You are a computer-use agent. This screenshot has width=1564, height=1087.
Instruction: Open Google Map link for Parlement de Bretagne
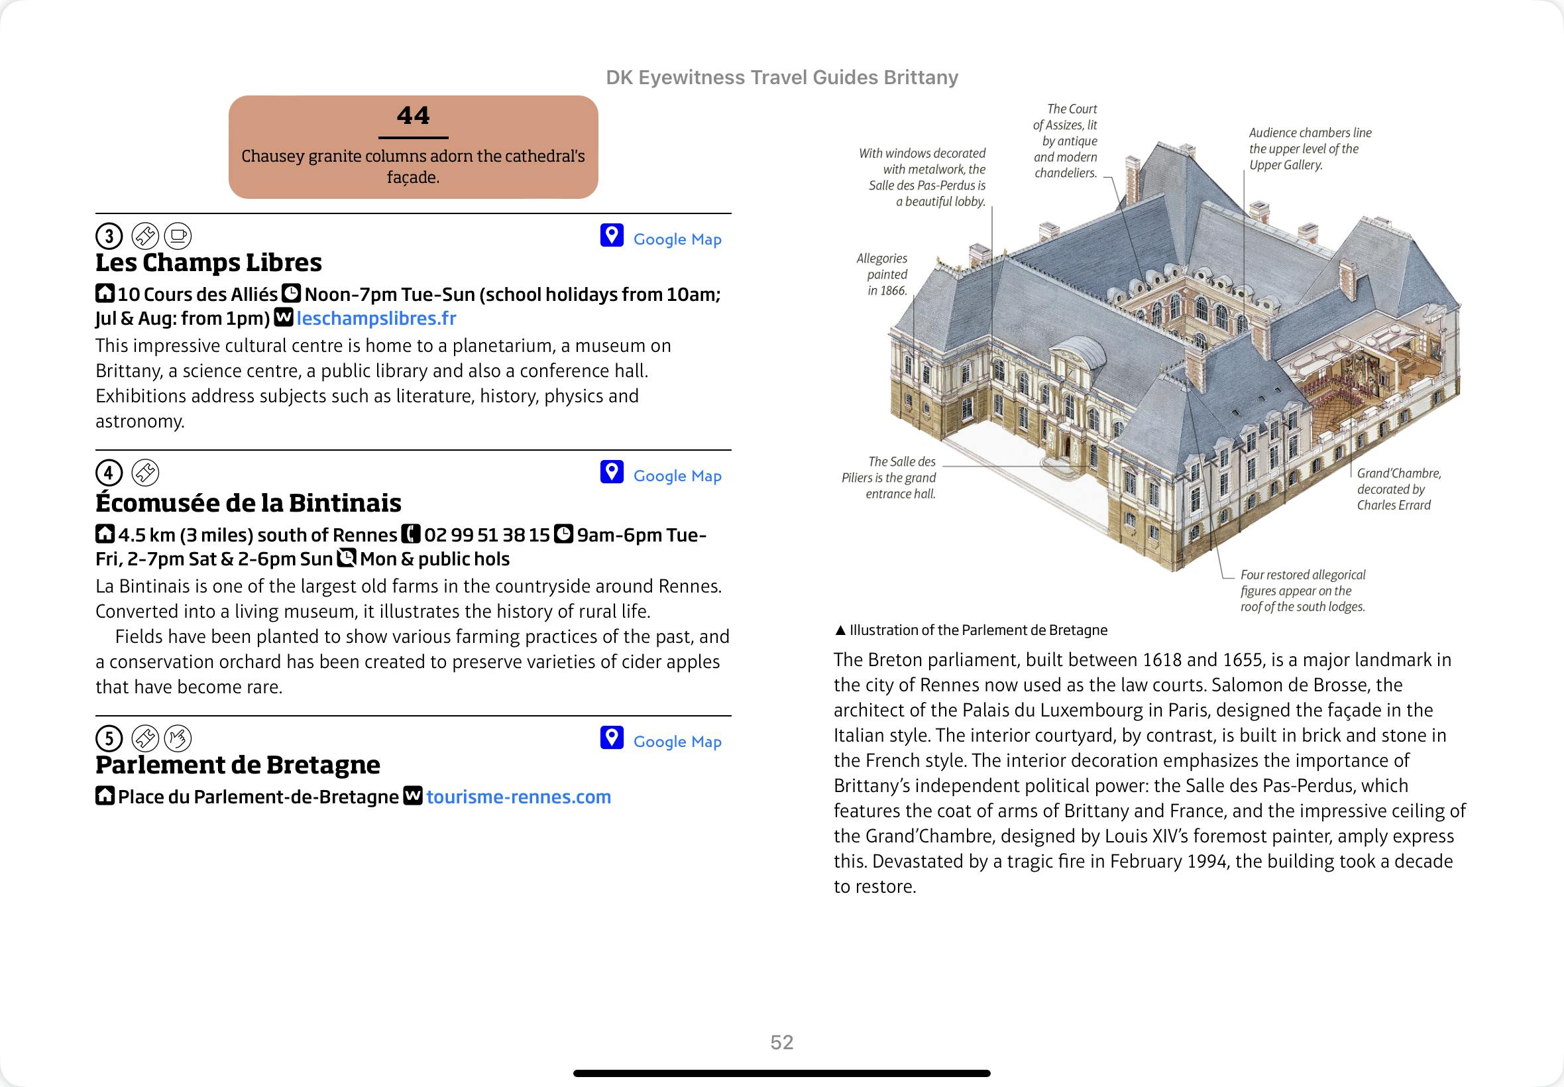(x=677, y=742)
